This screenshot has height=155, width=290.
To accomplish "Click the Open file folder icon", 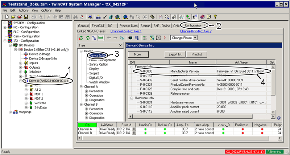I will click(12, 17).
